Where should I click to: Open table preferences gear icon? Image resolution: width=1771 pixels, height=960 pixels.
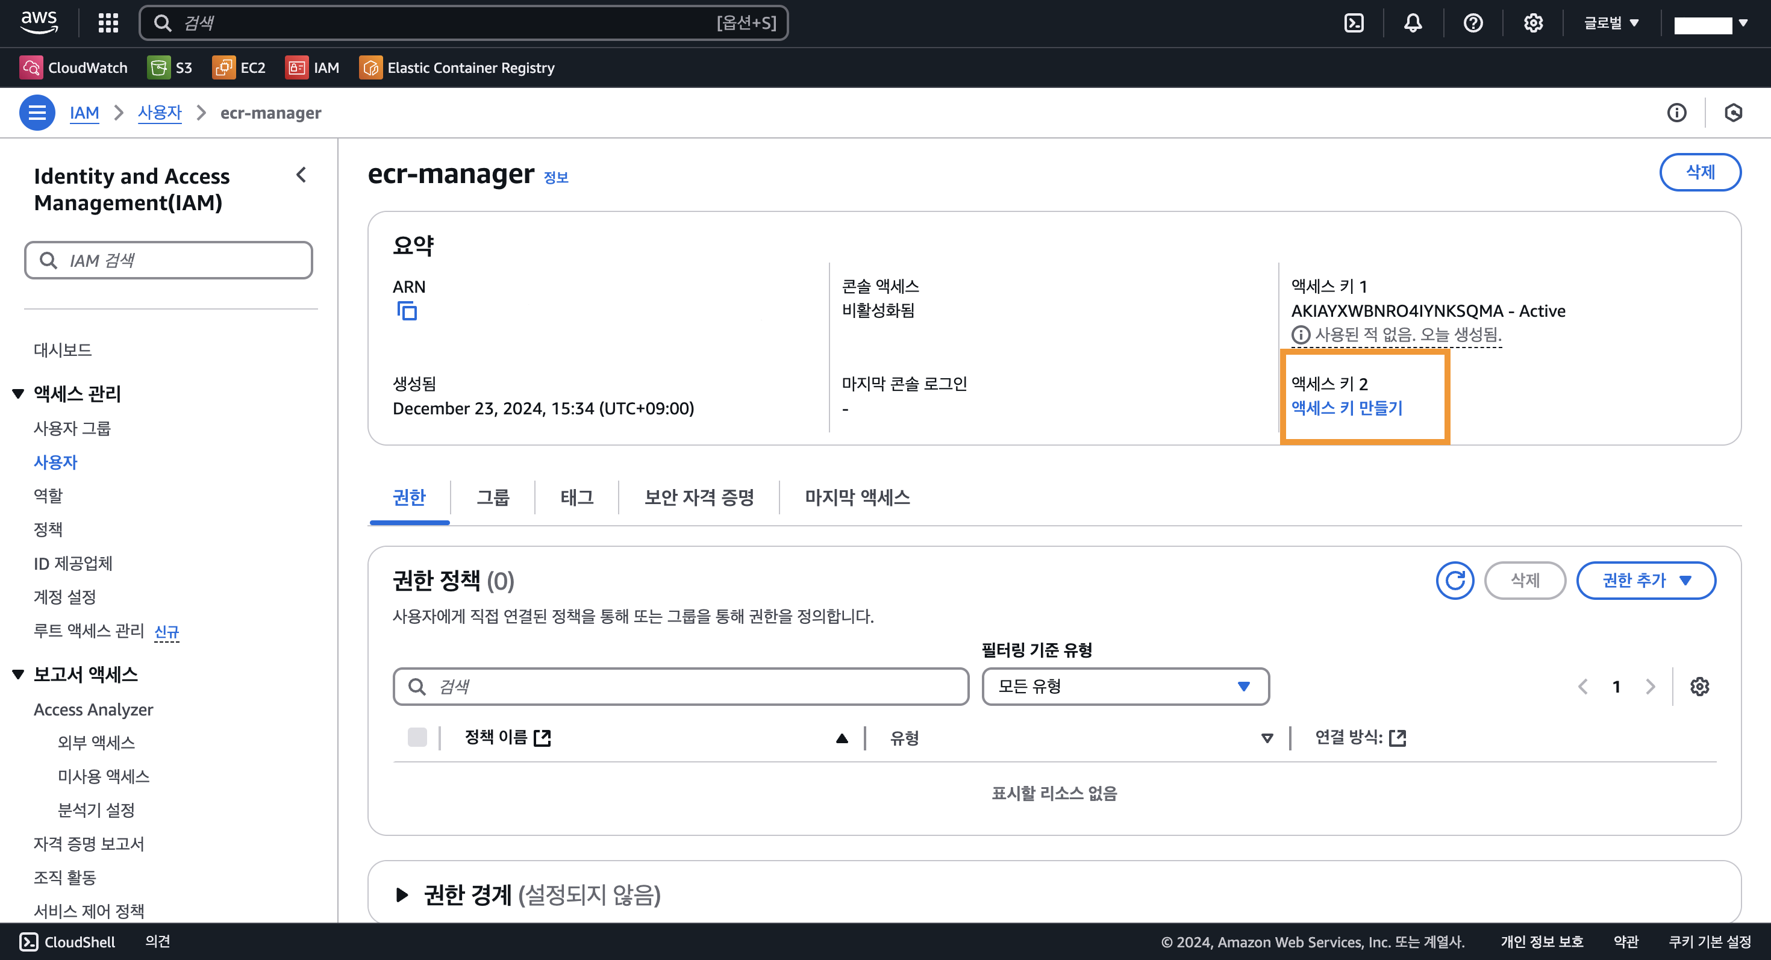[x=1699, y=687]
